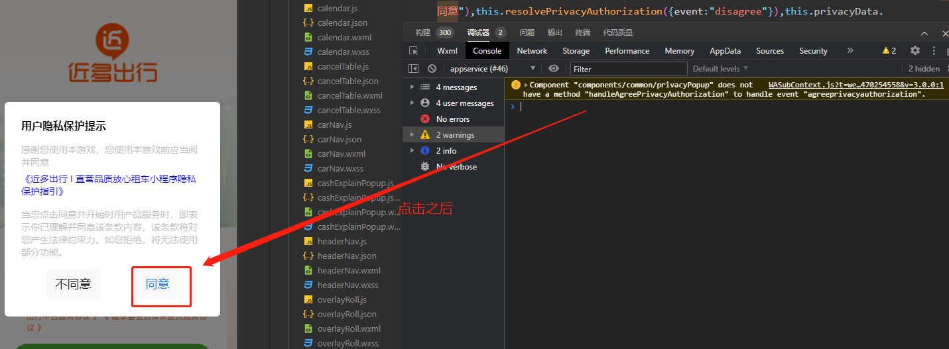949x349 pixels.
Task: Expand the privacyPopup warning message triangle
Action: point(527,85)
